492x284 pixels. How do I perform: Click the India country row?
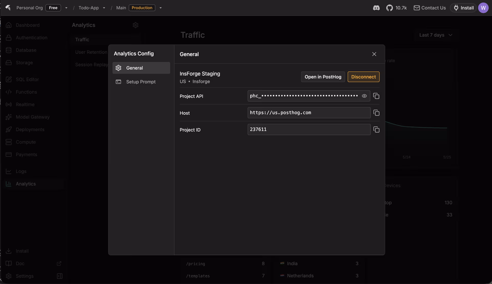[x=319, y=264]
